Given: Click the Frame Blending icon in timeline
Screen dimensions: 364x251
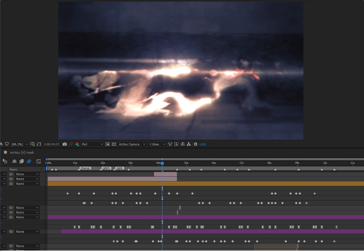Looking at the screenshot, I should click(x=22, y=161).
